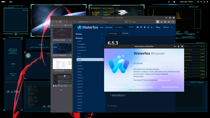Go back using the browser back arrow
Image resolution: width=210 pixels, height=118 pixels.
pos(53,22)
